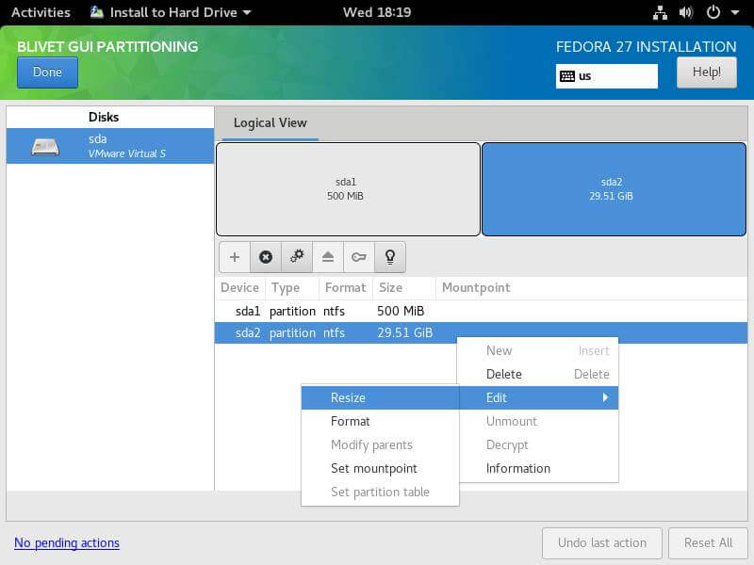The height and width of the screenshot is (565, 754).
Task: Open the Wed 18:19 clock menu
Action: point(377,12)
